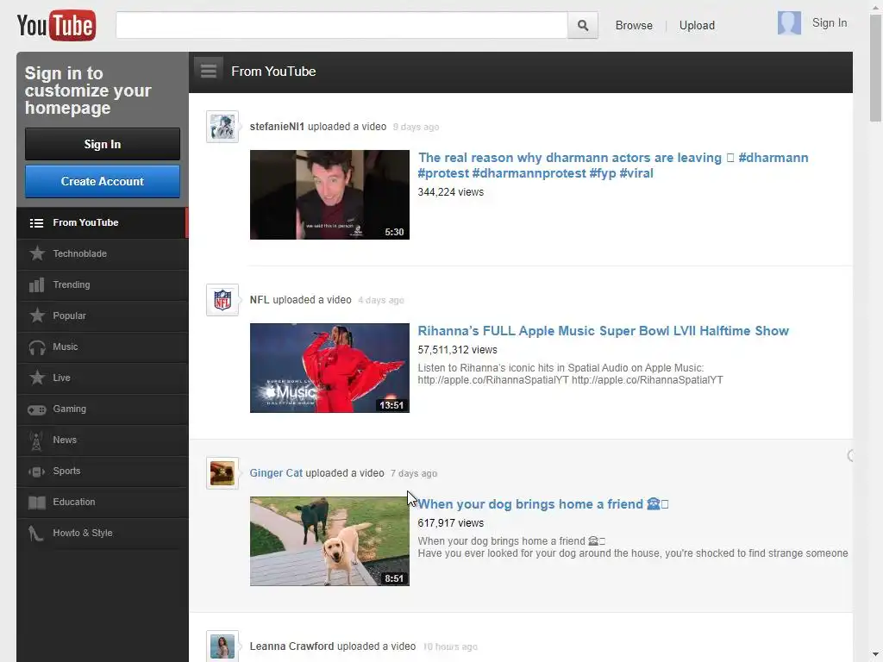Click the Sports icon in sidebar
The image size is (883, 662).
[x=37, y=472]
